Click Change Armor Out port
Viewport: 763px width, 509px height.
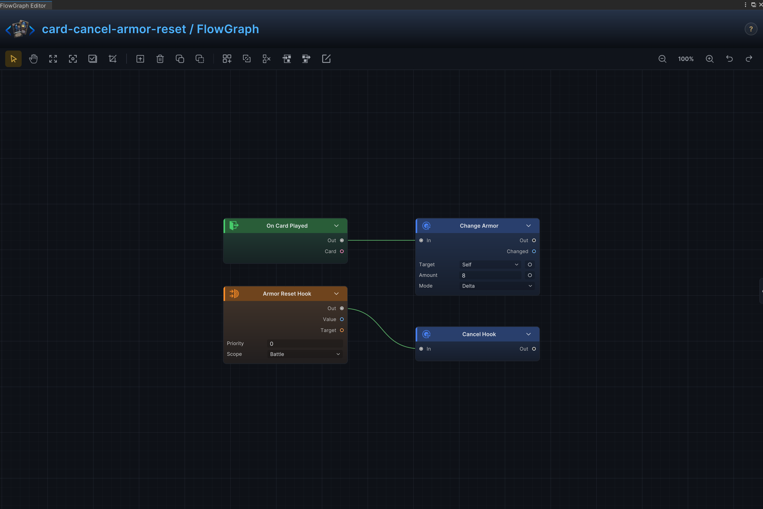click(534, 241)
